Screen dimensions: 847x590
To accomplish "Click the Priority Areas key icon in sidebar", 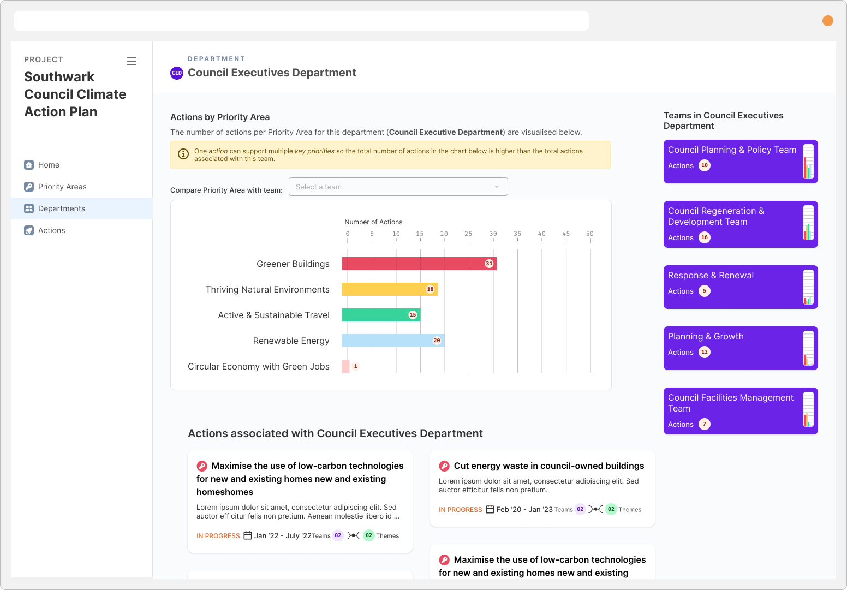I will pyautogui.click(x=29, y=187).
